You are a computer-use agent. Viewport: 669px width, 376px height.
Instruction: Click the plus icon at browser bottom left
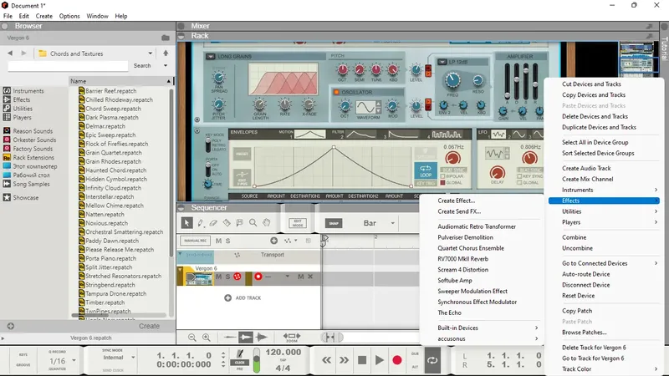(x=11, y=326)
